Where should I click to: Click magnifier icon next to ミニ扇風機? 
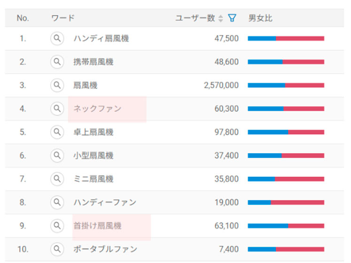click(x=57, y=178)
